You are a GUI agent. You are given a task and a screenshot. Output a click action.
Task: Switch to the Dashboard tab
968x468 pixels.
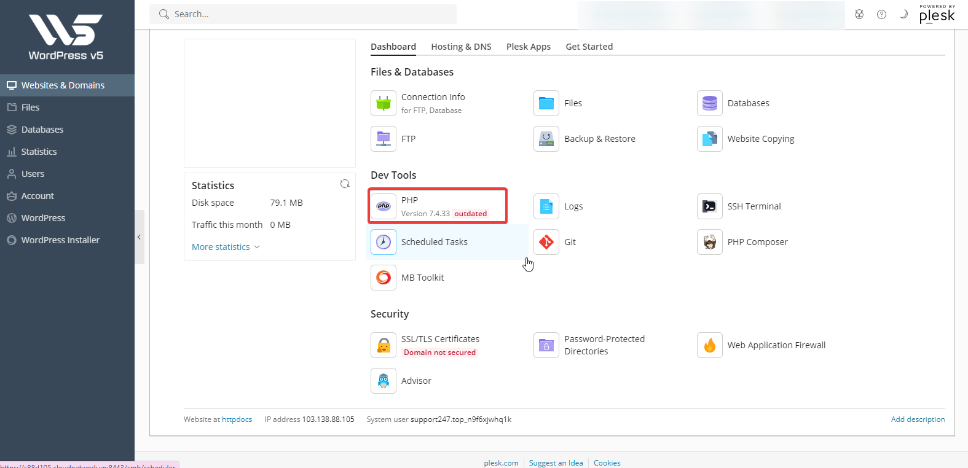[393, 47]
